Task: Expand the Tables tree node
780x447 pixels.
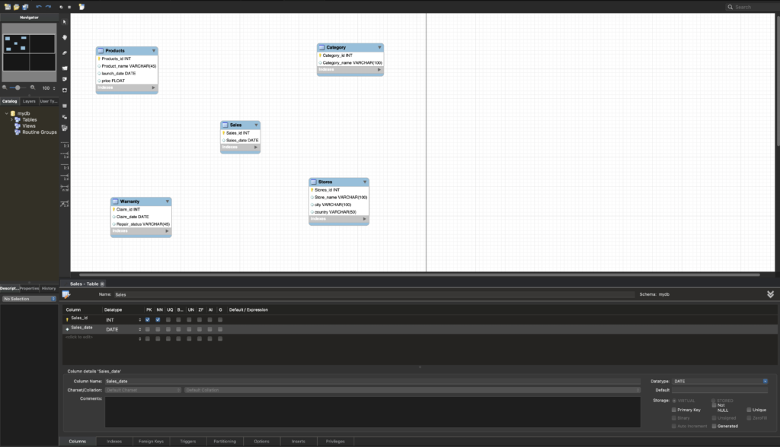Action: [x=12, y=119]
